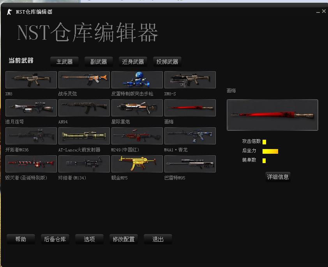Select the 星际重炮 cannon icon
Screen dimensions: 328x267
(137, 108)
